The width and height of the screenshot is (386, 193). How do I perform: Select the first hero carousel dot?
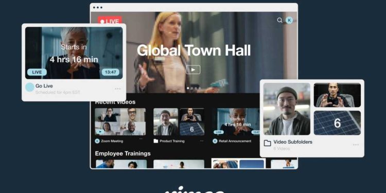pos(188,88)
